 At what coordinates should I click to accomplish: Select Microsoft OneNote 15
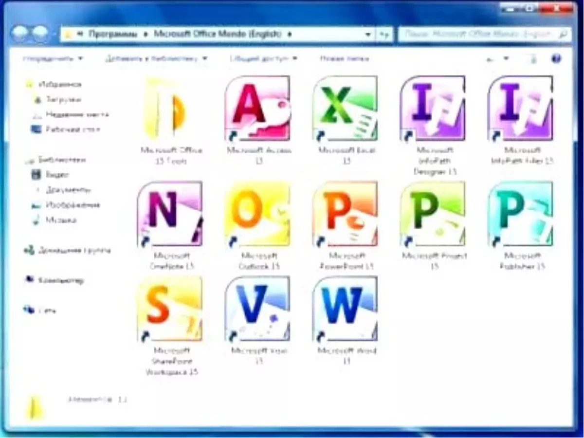point(170,213)
